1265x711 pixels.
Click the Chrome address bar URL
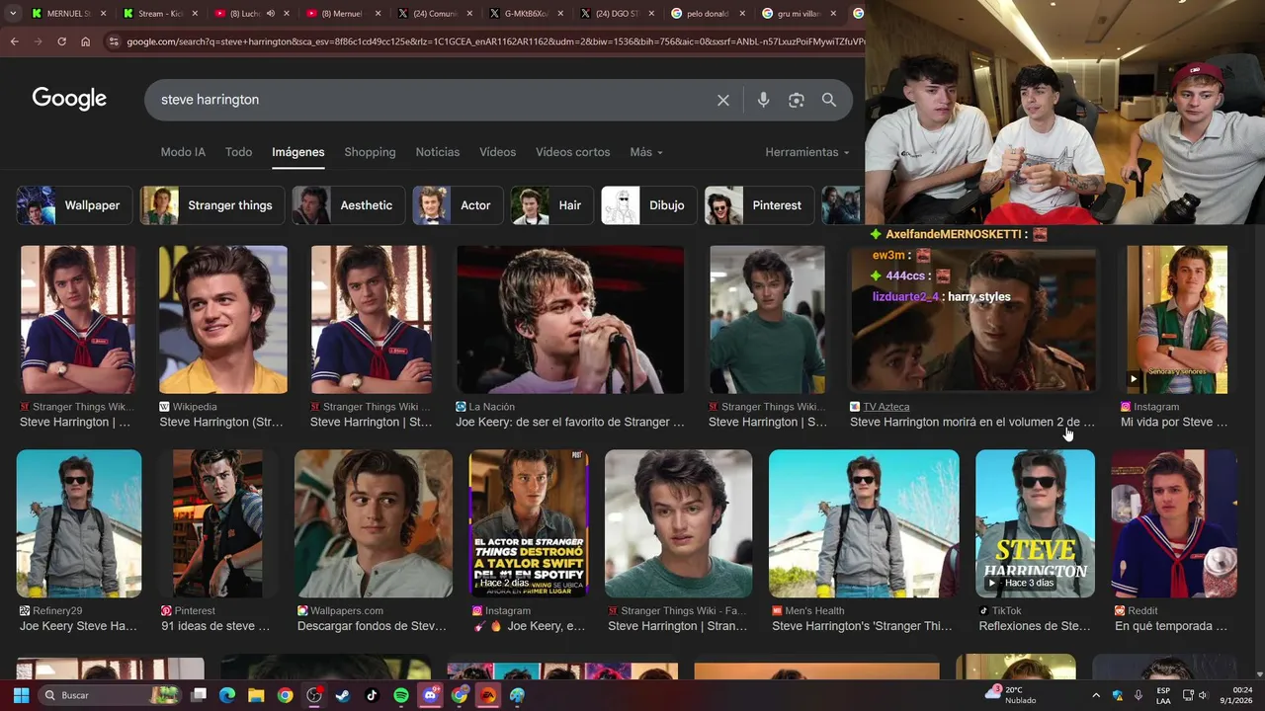[x=494, y=41]
